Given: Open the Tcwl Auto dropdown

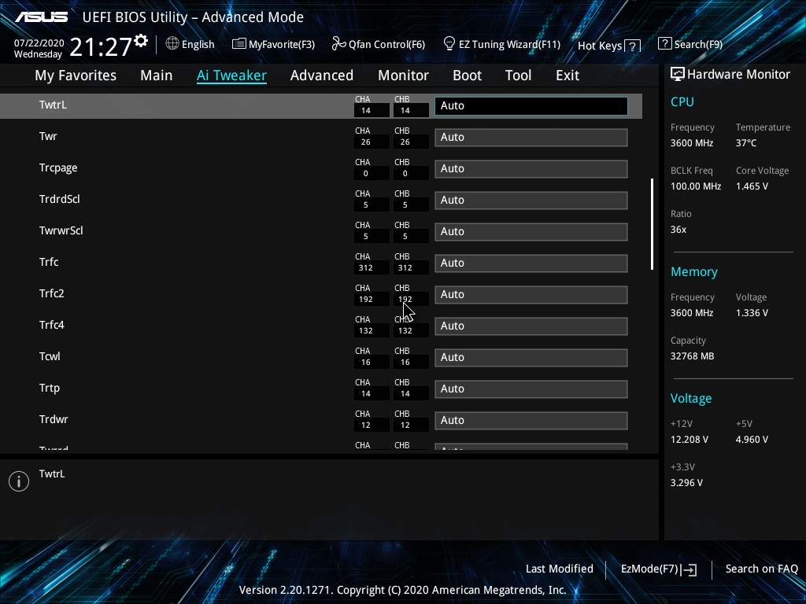Looking at the screenshot, I should [x=531, y=357].
